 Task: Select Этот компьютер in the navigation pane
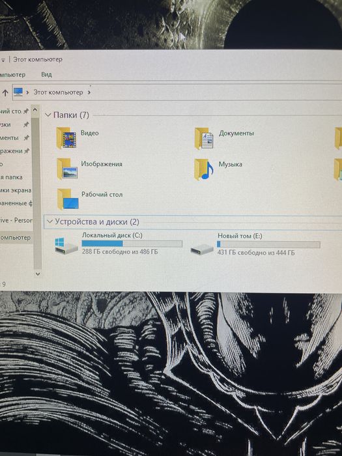pos(16,237)
